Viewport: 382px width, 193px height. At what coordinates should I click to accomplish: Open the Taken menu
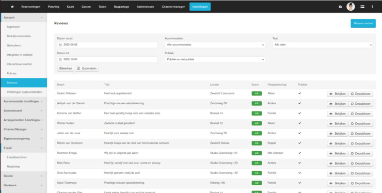[102, 7]
